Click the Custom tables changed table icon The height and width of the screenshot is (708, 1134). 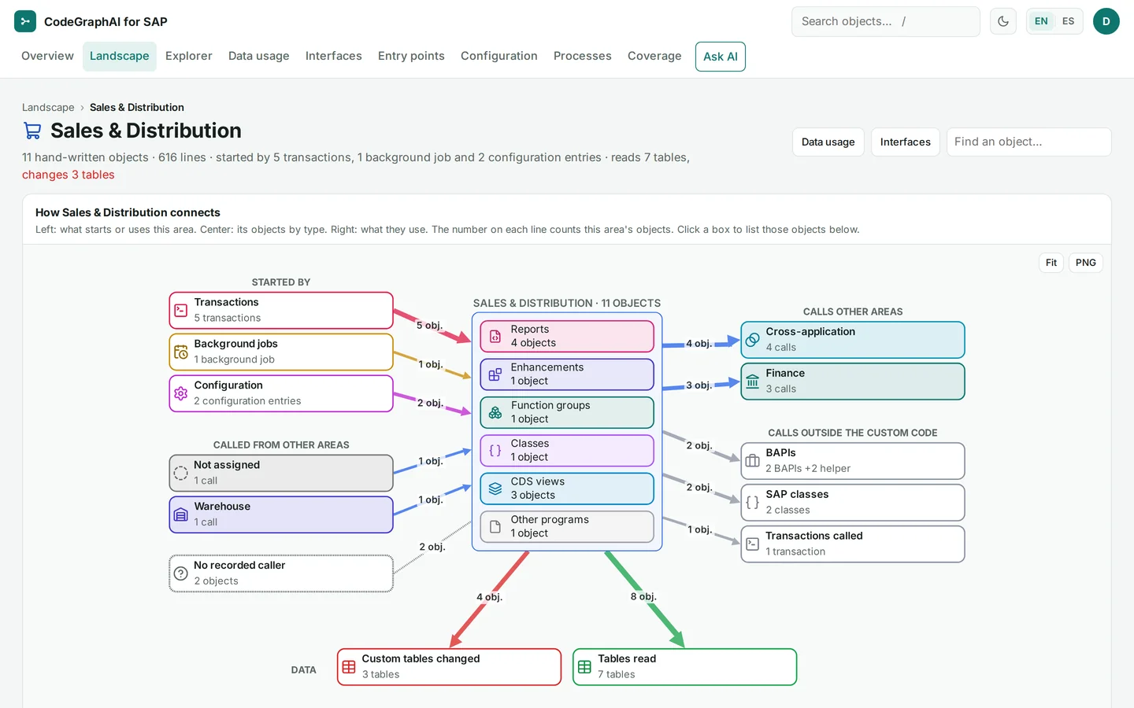pos(349,667)
